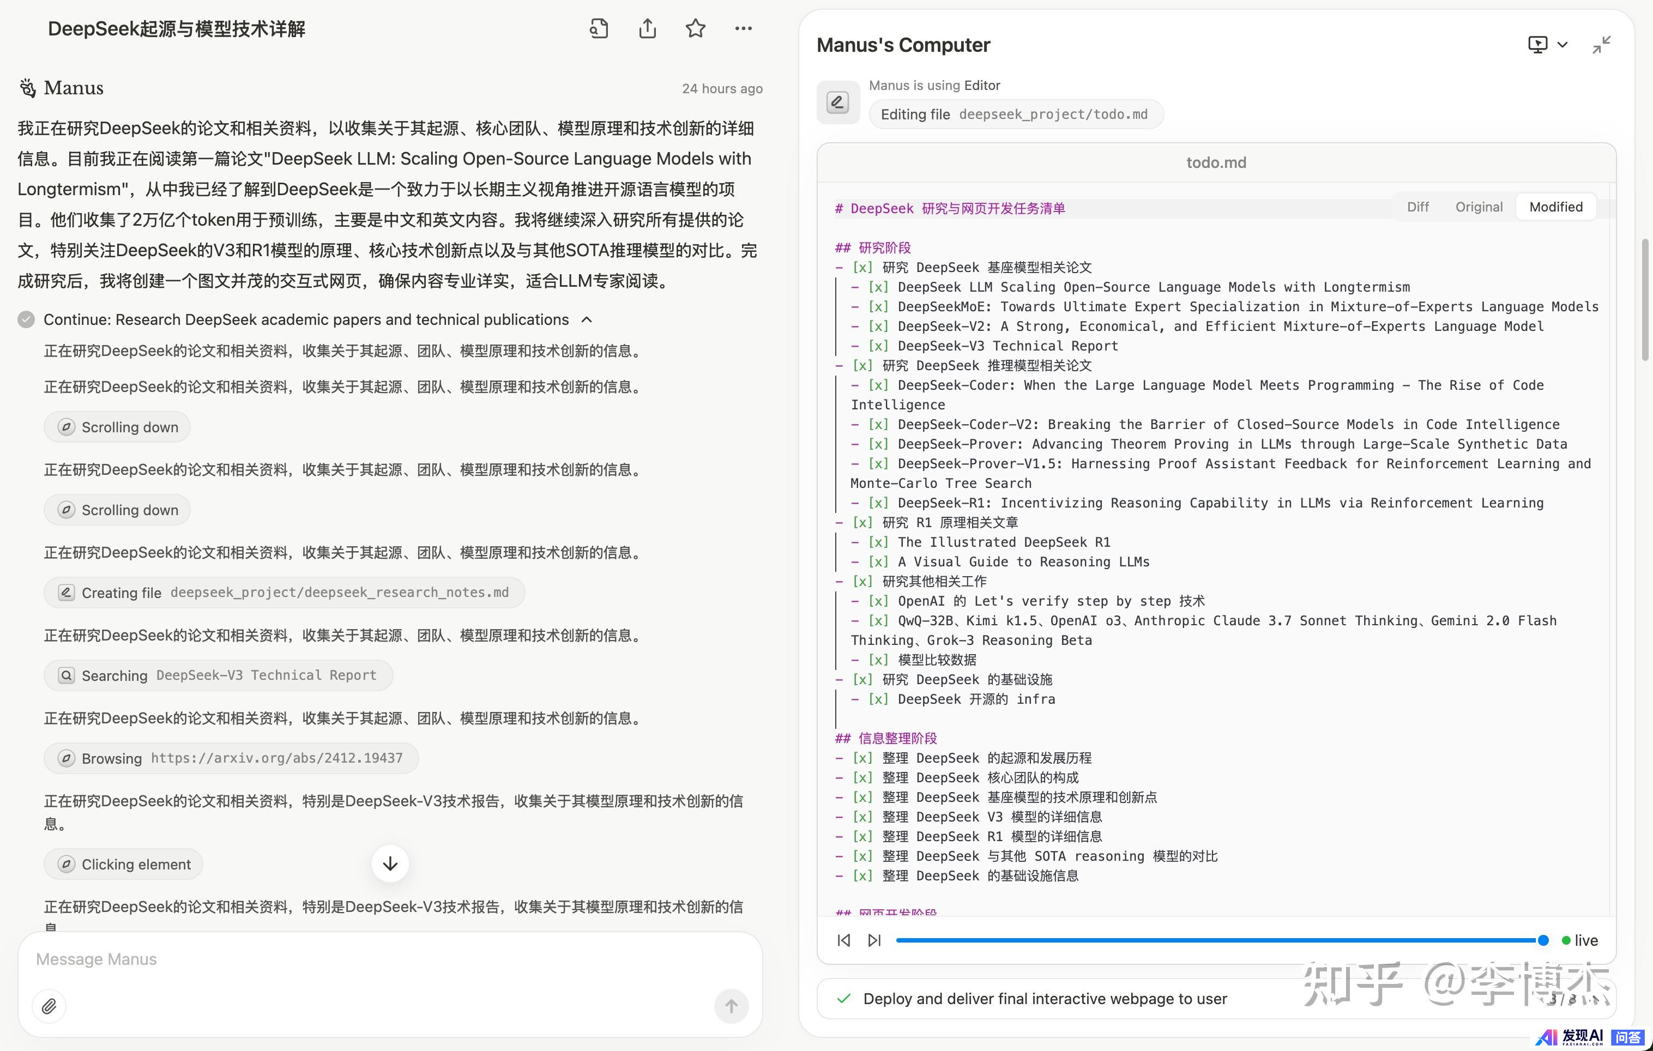Switch to the Diff view tab
1653x1051 pixels.
pos(1417,207)
